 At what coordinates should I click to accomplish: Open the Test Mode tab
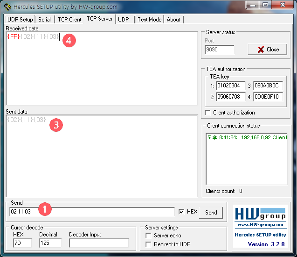click(x=150, y=20)
